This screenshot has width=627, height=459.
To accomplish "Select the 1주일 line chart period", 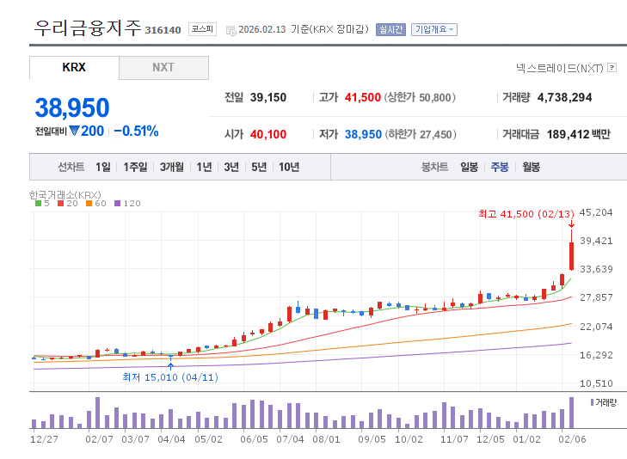I will click(135, 167).
